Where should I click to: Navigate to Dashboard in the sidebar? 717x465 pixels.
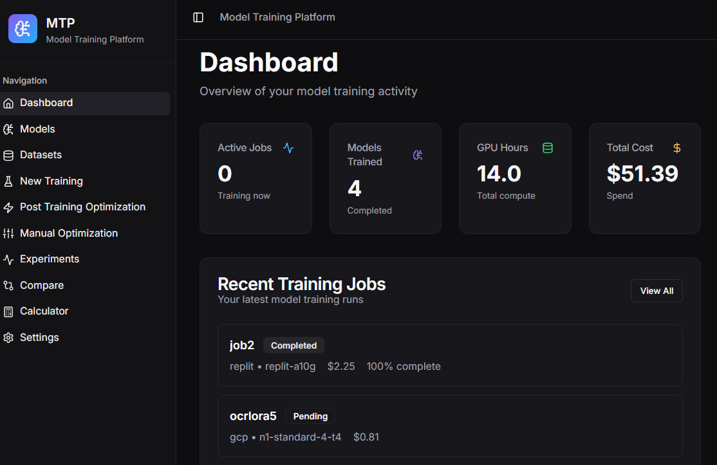46,102
